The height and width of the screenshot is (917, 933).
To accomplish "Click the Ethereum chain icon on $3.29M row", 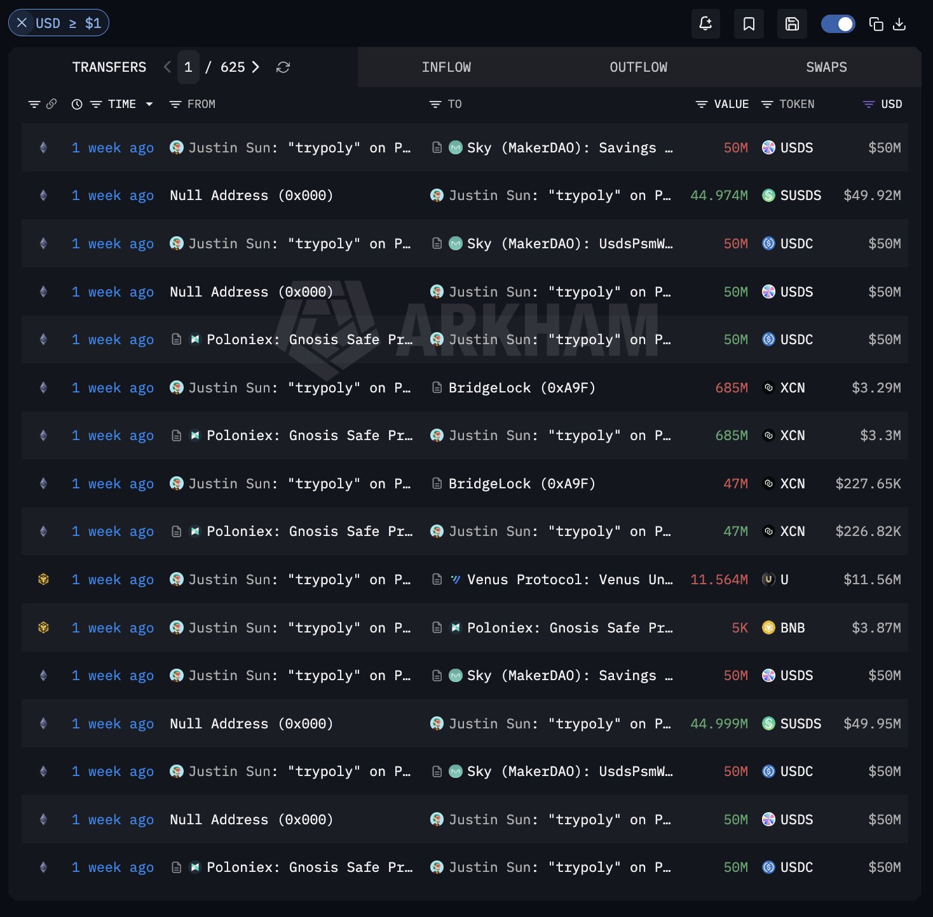I will point(43,387).
